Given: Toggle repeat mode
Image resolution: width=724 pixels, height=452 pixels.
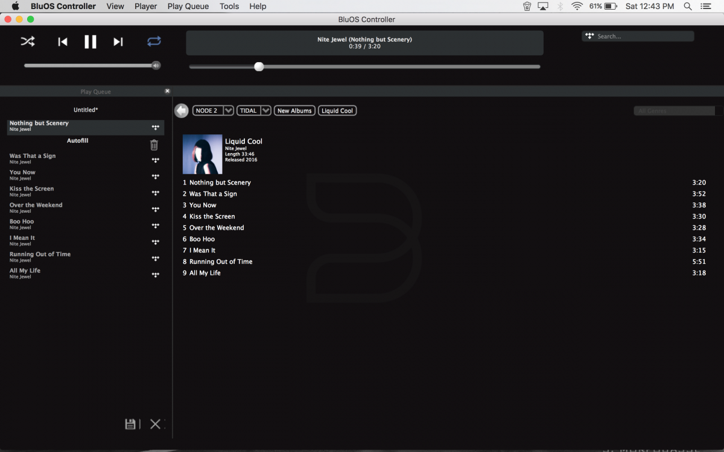Looking at the screenshot, I should pyautogui.click(x=154, y=42).
